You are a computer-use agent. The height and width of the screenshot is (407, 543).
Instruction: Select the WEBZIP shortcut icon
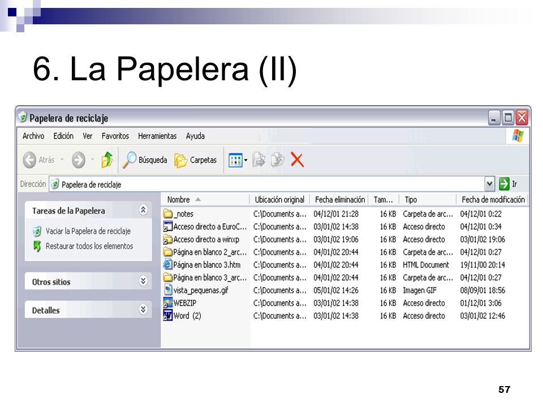click(x=167, y=303)
